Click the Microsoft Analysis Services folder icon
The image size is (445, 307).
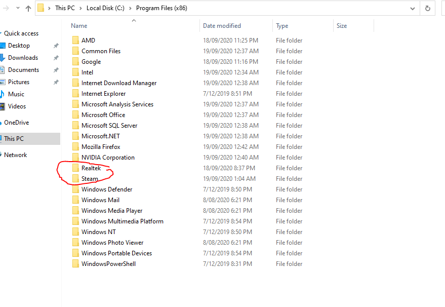point(75,104)
